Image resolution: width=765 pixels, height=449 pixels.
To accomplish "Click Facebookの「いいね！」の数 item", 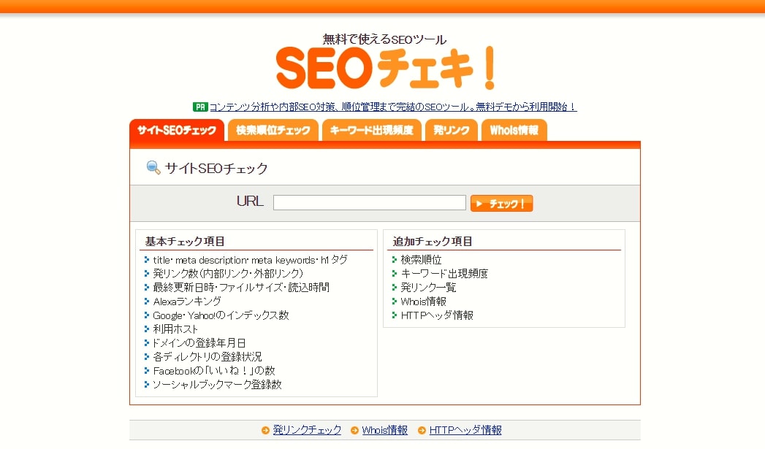I will [214, 371].
